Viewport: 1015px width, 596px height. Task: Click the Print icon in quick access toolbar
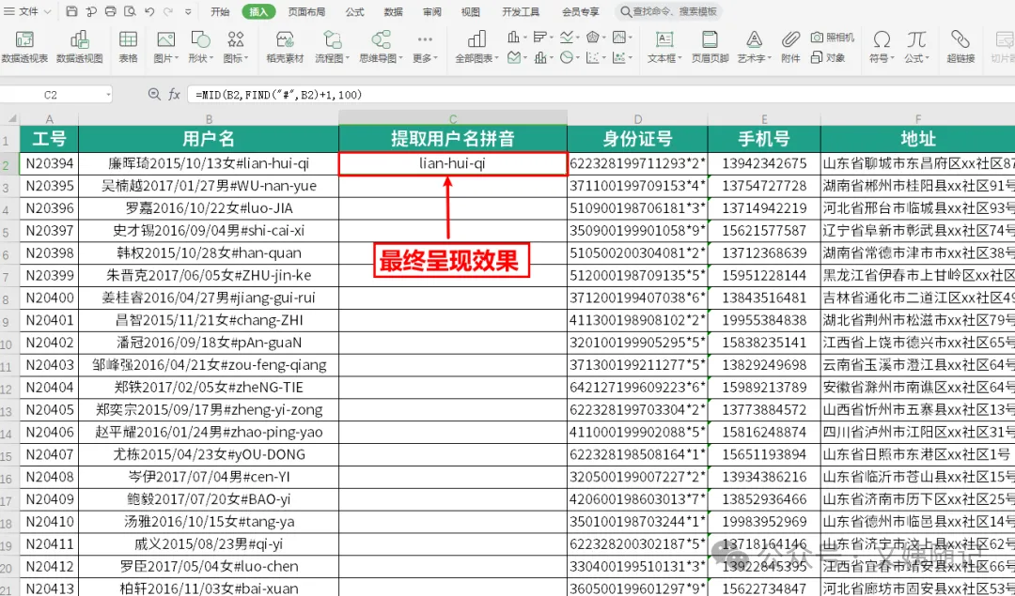point(111,11)
